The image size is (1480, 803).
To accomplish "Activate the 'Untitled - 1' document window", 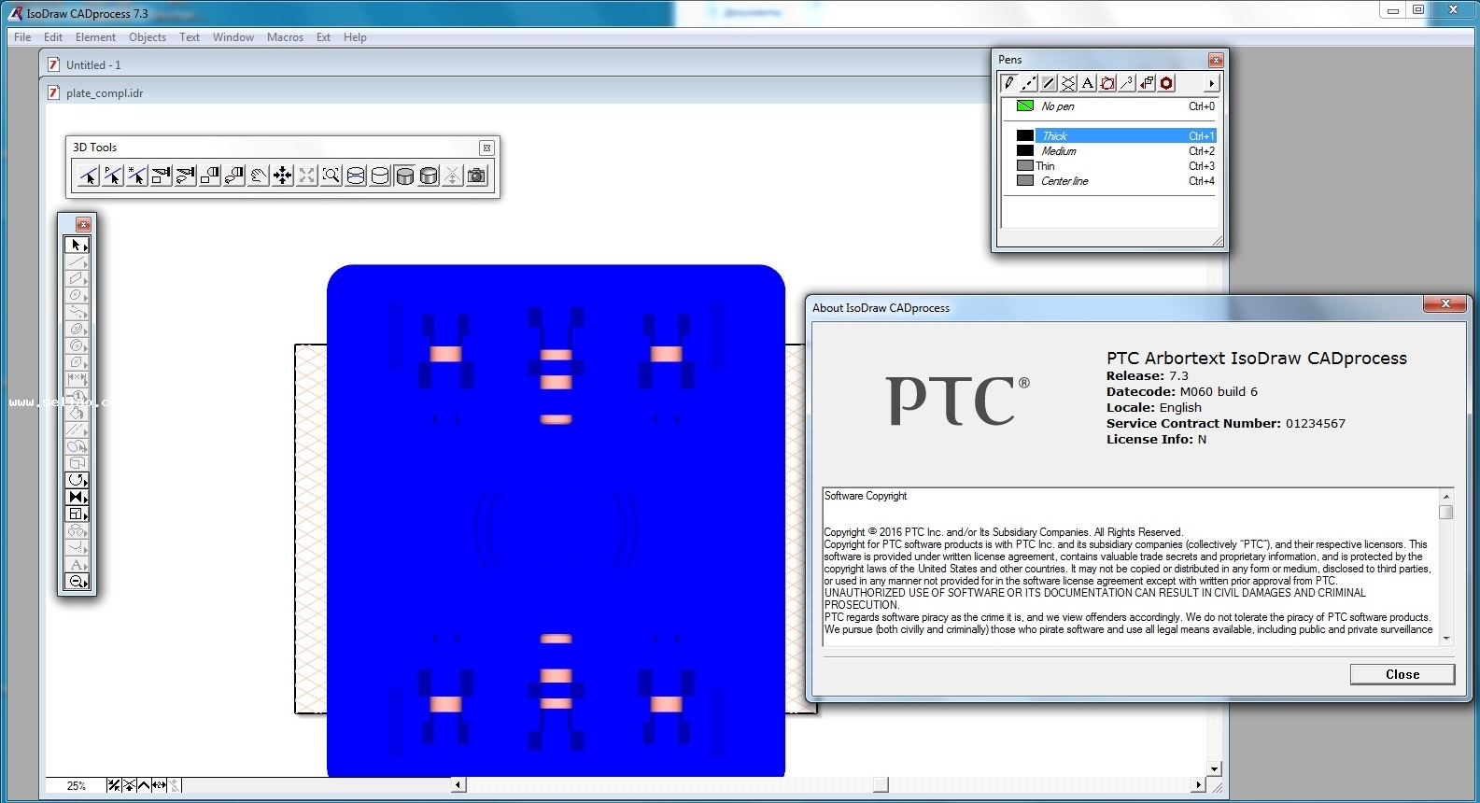I will [x=93, y=65].
